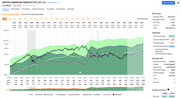Click the 12/24 fiscal date label

126,78
